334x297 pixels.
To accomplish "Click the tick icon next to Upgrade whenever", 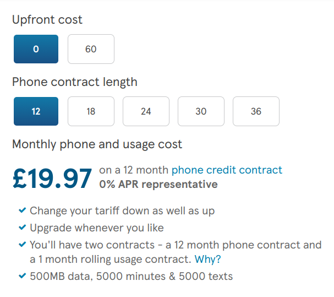I will pyautogui.click(x=22, y=227).
